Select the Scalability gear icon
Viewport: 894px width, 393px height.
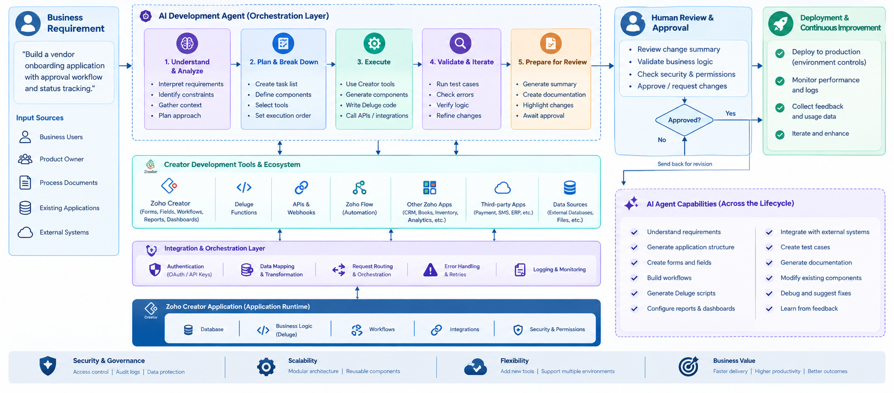coord(266,367)
